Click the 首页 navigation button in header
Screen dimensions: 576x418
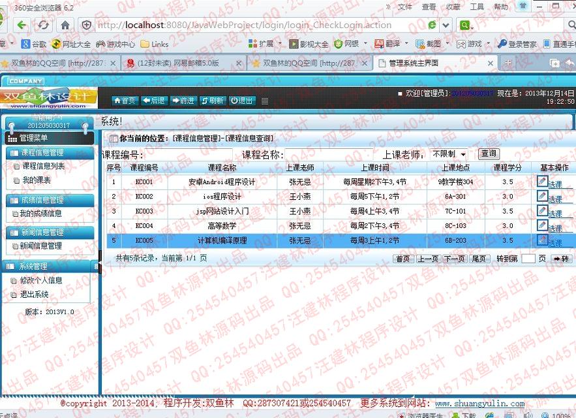coord(125,101)
